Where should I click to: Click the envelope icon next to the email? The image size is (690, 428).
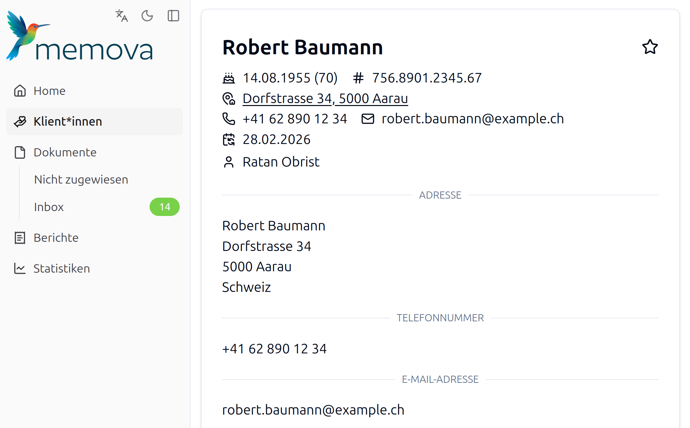(368, 118)
